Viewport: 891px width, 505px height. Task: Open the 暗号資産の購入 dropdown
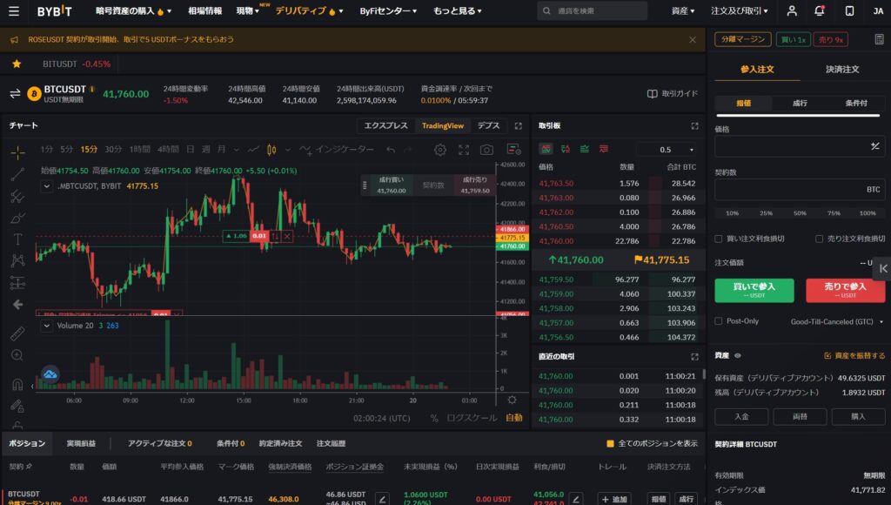tap(133, 10)
